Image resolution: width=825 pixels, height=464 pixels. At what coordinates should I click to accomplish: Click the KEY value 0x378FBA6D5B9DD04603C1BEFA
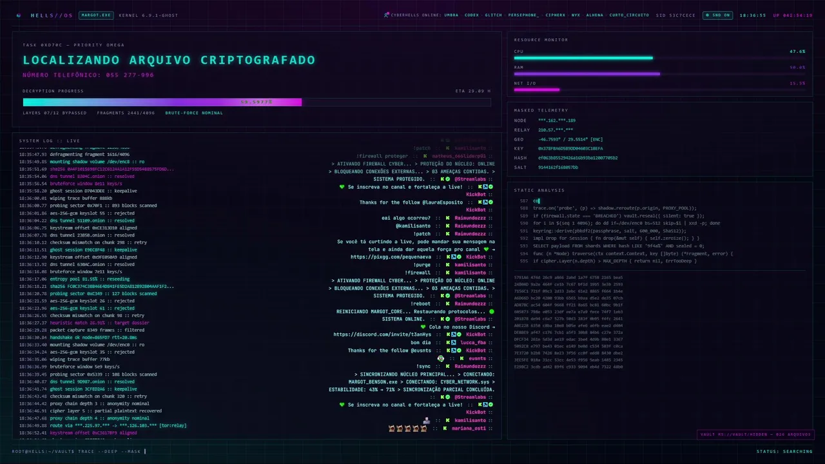click(570, 148)
